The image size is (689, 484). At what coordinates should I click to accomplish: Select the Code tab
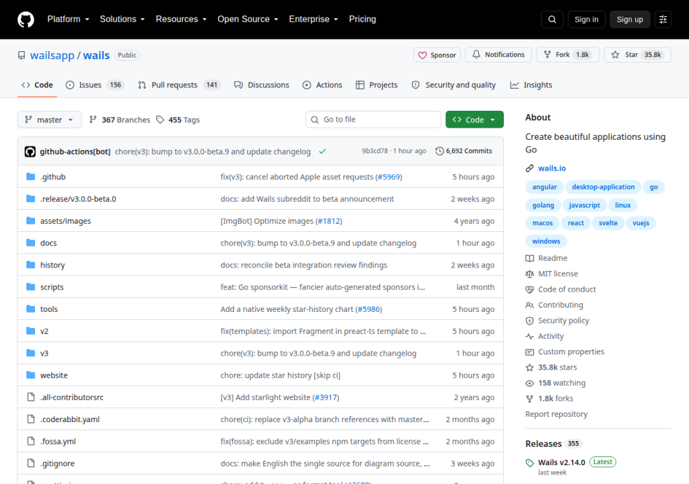(37, 85)
